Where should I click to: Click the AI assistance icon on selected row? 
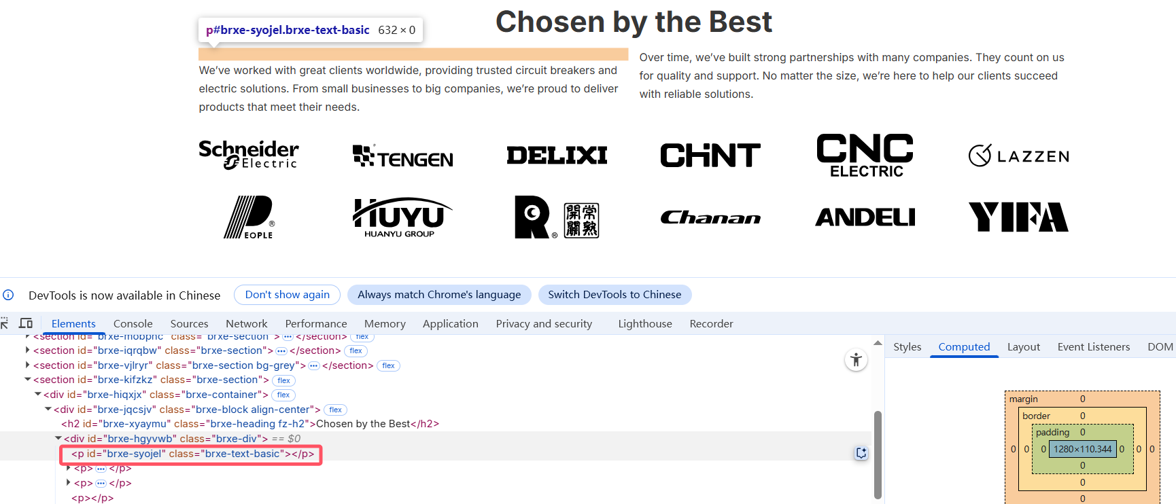(x=861, y=453)
